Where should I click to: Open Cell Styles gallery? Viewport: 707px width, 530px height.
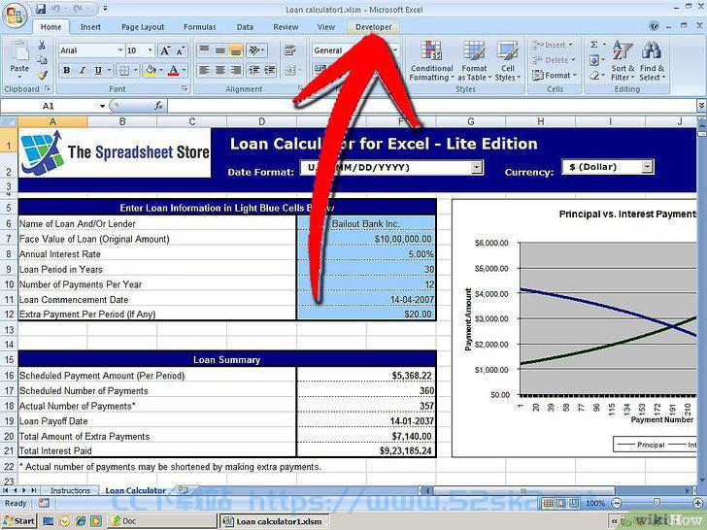tap(508, 61)
